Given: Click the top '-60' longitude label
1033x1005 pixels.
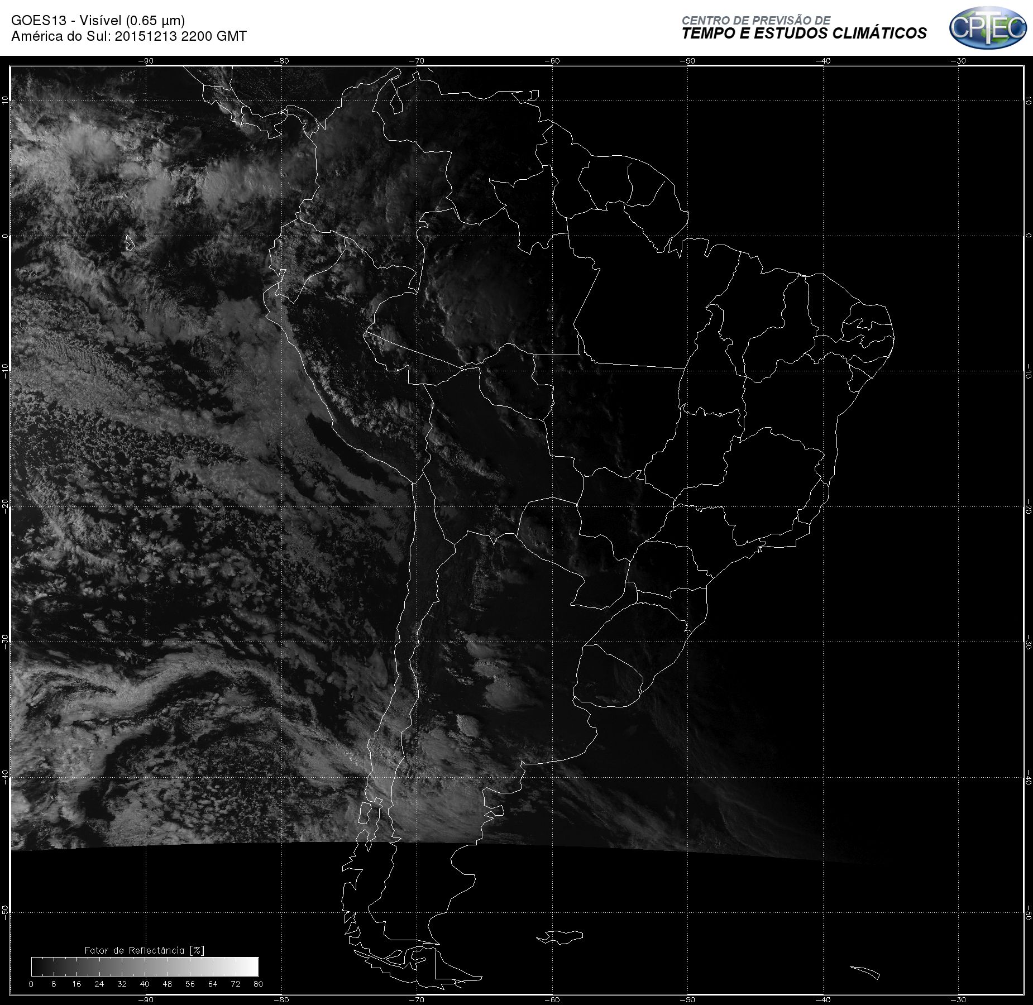Looking at the screenshot, I should click(x=552, y=61).
